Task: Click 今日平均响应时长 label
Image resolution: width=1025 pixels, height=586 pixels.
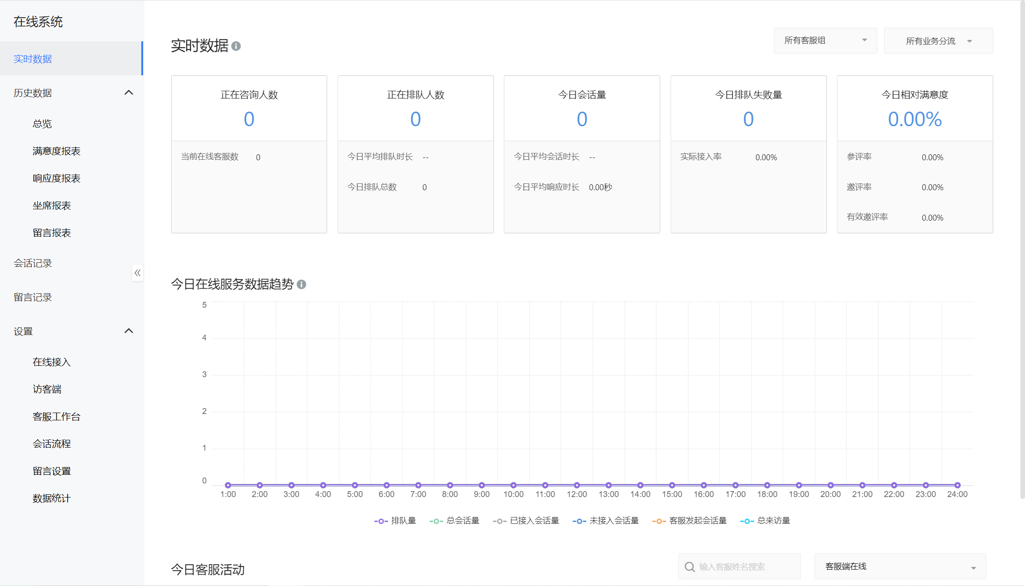Action: click(547, 187)
